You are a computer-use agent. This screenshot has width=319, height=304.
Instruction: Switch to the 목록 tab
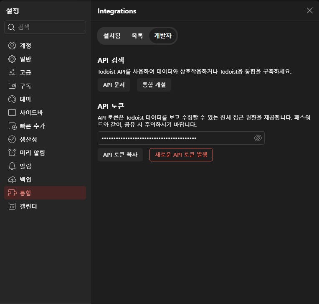click(137, 36)
